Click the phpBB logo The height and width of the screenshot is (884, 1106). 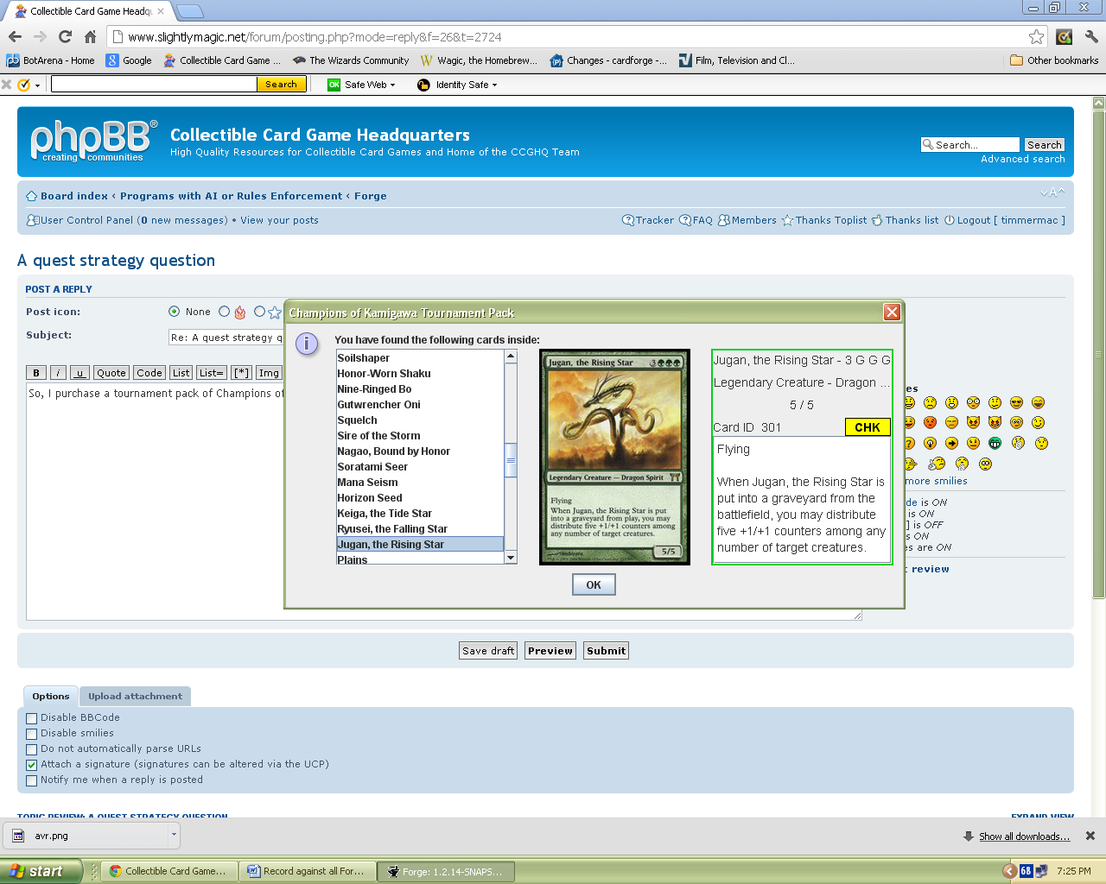pyautogui.click(x=93, y=141)
